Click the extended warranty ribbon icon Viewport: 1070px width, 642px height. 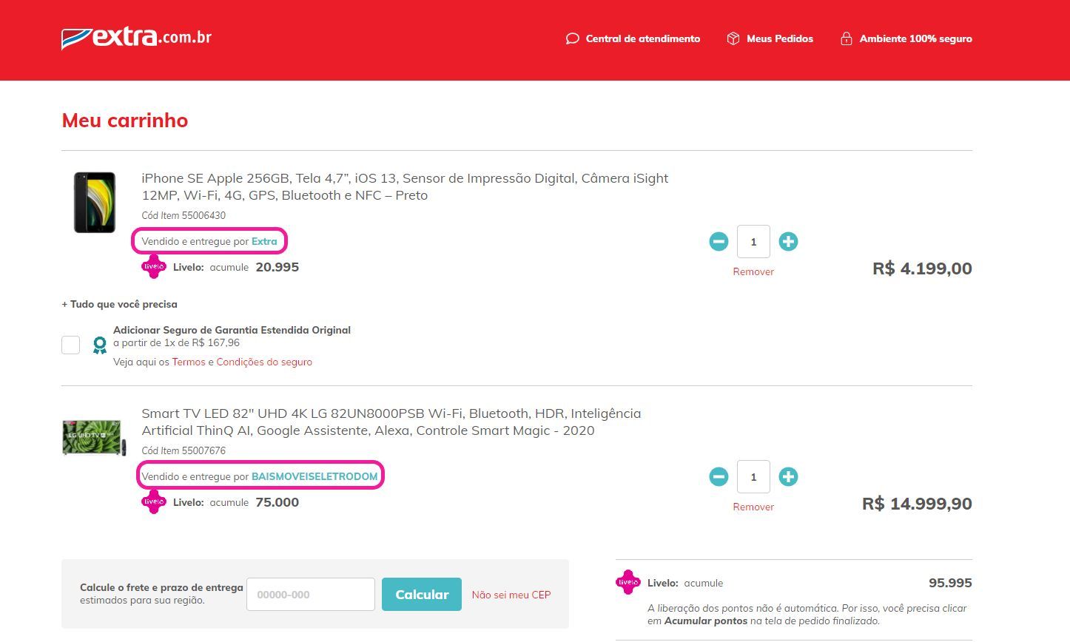[99, 345]
